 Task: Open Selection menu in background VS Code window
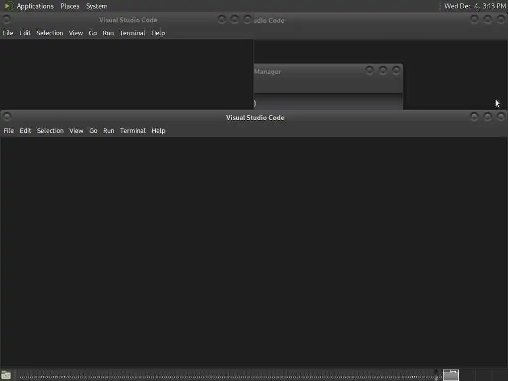click(50, 33)
